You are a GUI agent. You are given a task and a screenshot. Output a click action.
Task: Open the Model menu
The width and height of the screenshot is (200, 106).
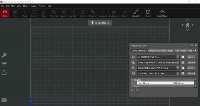pos(26,6)
